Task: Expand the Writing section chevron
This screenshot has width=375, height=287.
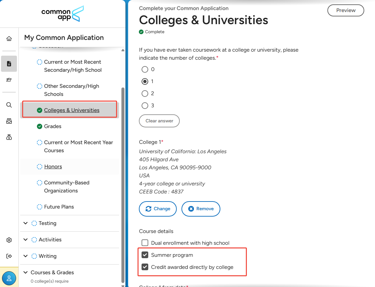Action: click(25, 256)
